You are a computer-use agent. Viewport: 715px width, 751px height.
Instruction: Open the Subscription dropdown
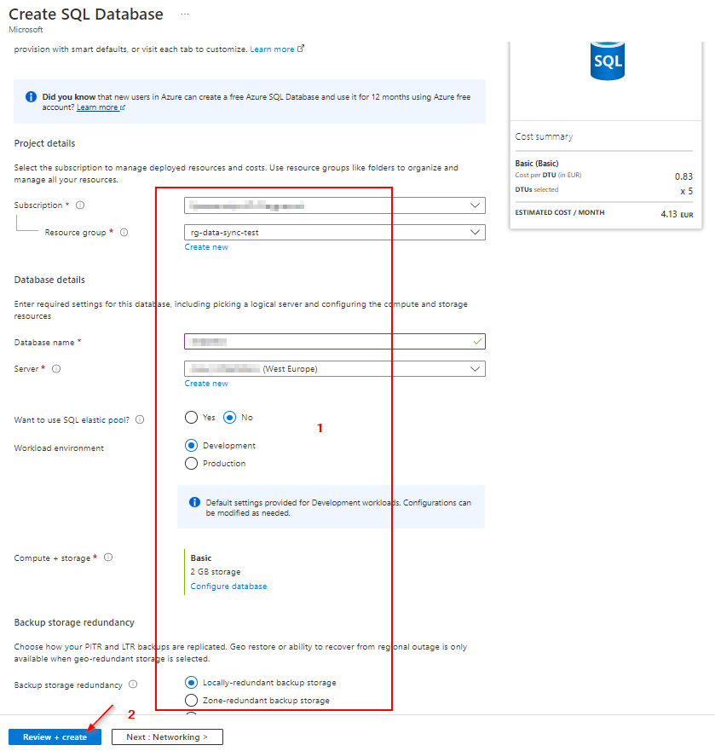[x=335, y=205]
